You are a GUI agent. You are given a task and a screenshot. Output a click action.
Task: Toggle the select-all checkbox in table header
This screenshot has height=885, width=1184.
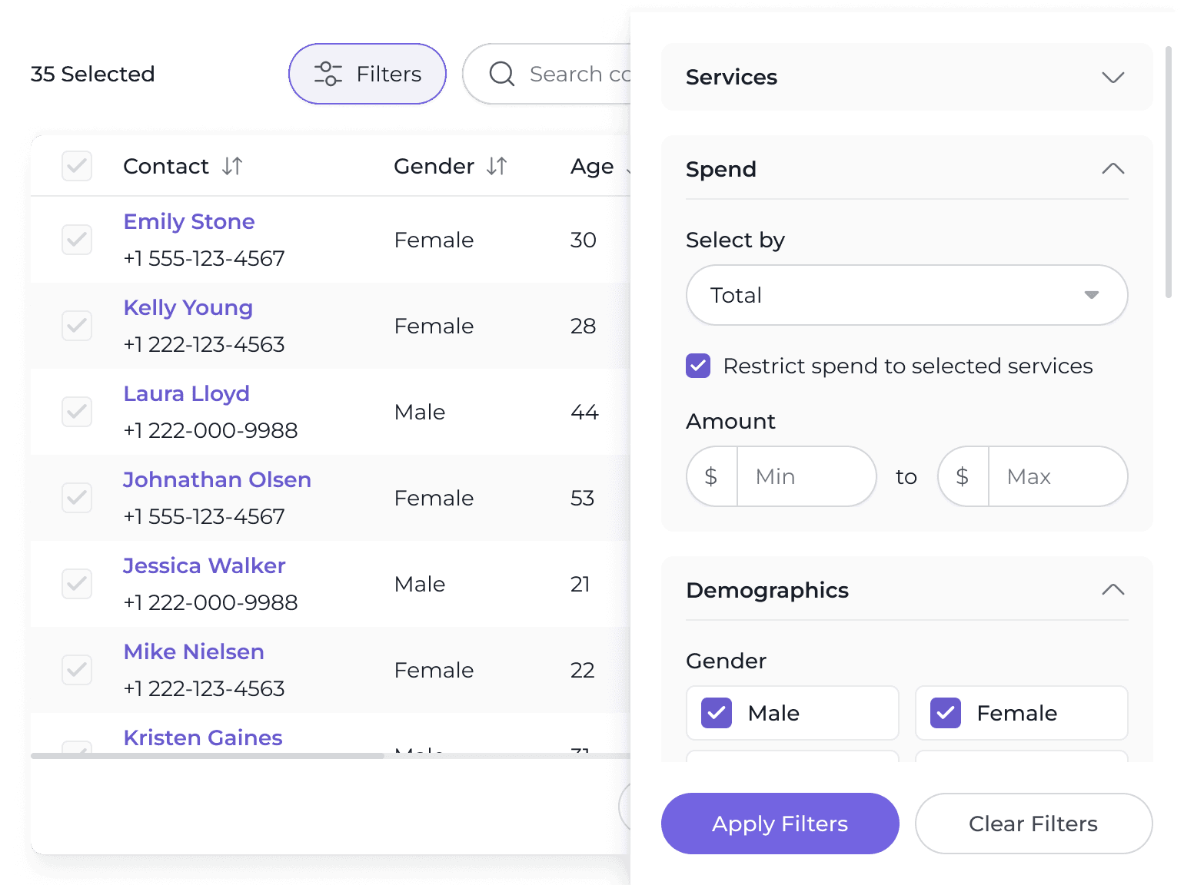pos(77,166)
